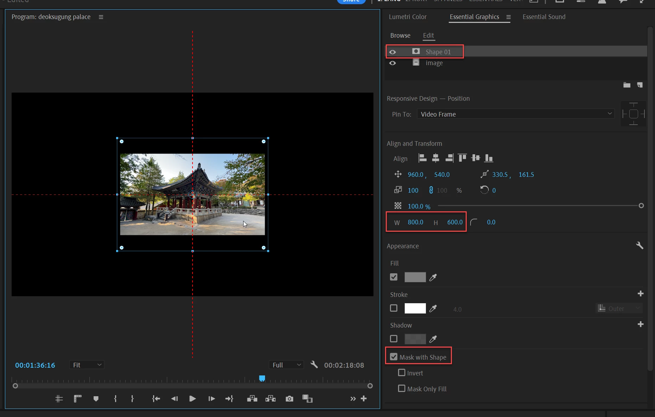This screenshot has height=417, width=655.
Task: Open Comparison View button
Action: (307, 399)
